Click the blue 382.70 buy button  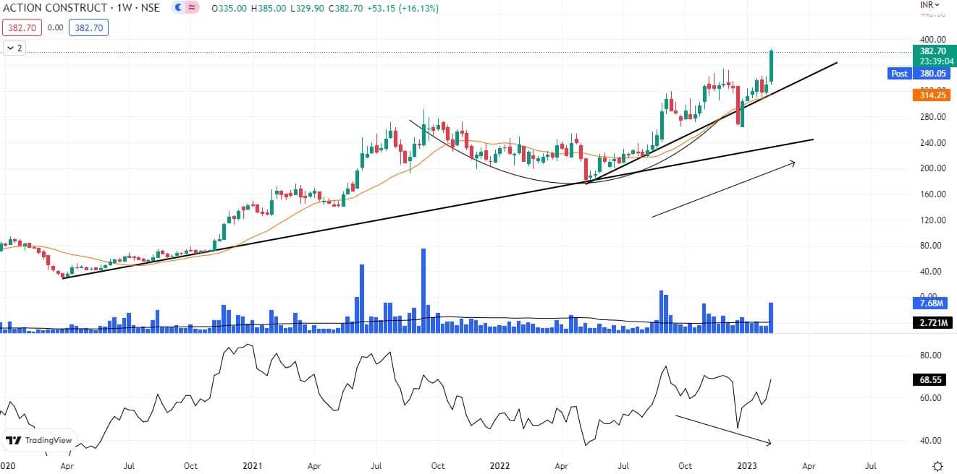88,28
